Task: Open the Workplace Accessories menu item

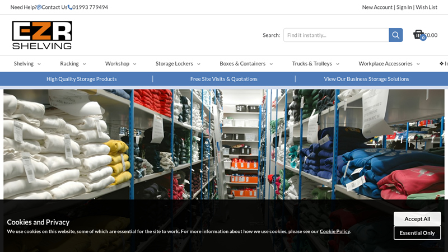Action: (x=385, y=64)
